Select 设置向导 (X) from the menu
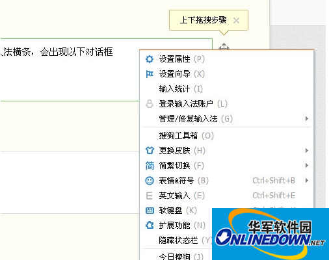This screenshot has height=260, width=329. pyautogui.click(x=226, y=74)
